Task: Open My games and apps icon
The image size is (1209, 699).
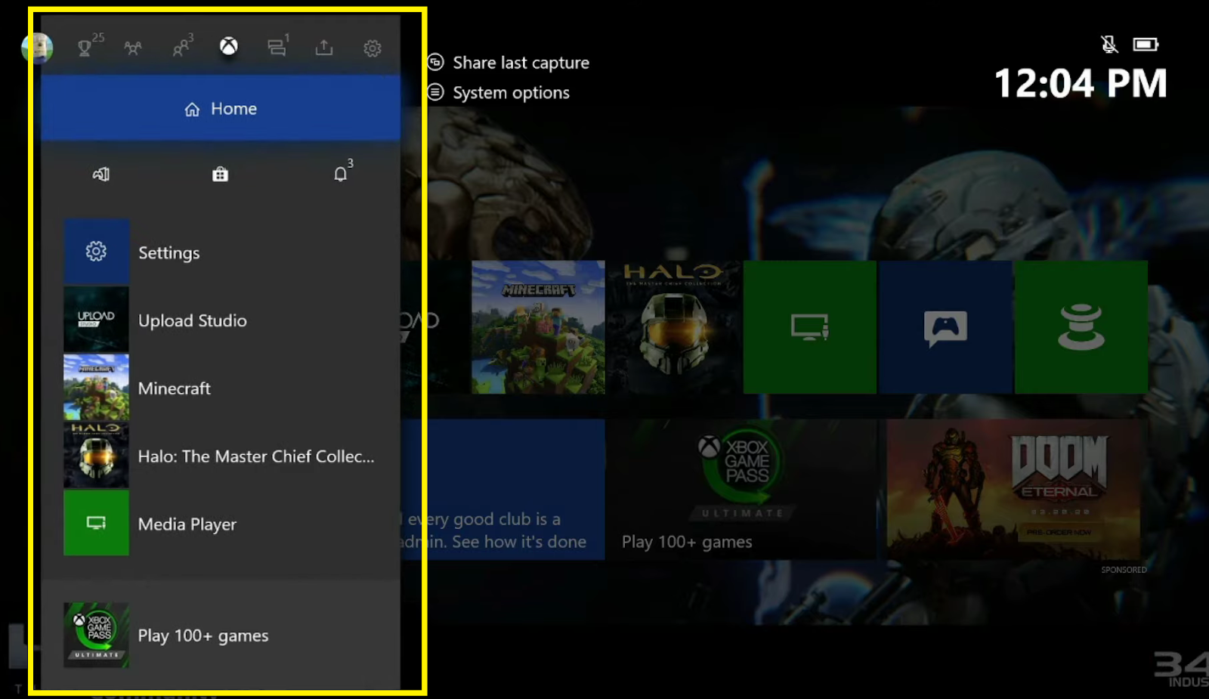Action: click(101, 175)
